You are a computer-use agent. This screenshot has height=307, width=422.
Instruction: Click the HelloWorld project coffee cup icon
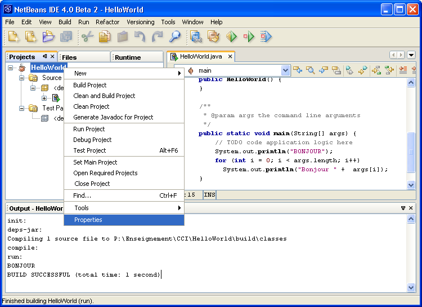(22, 68)
